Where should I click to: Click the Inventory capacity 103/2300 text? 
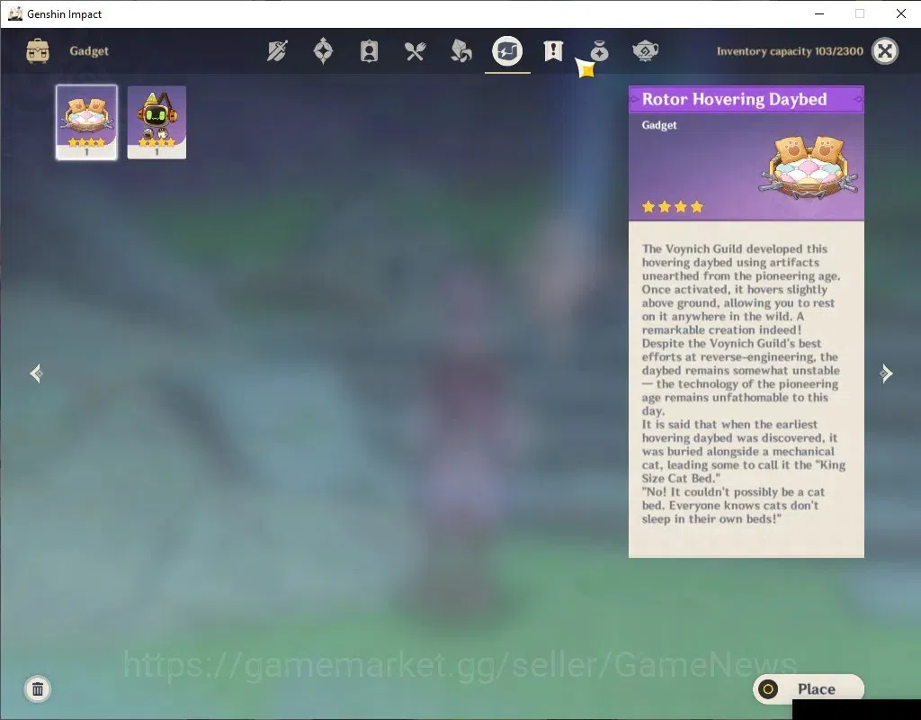(790, 51)
